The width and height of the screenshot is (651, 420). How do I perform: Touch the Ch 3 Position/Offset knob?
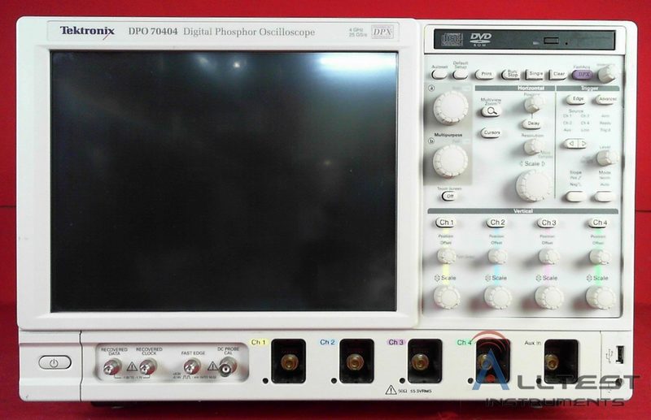(x=548, y=256)
